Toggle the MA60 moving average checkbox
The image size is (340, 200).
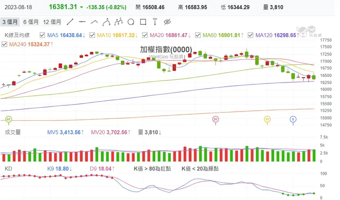tap(198, 35)
